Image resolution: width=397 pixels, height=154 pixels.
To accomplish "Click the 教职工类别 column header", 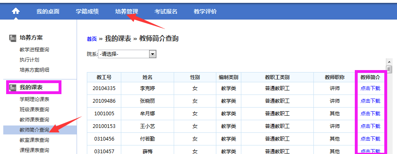I will click(x=277, y=77).
